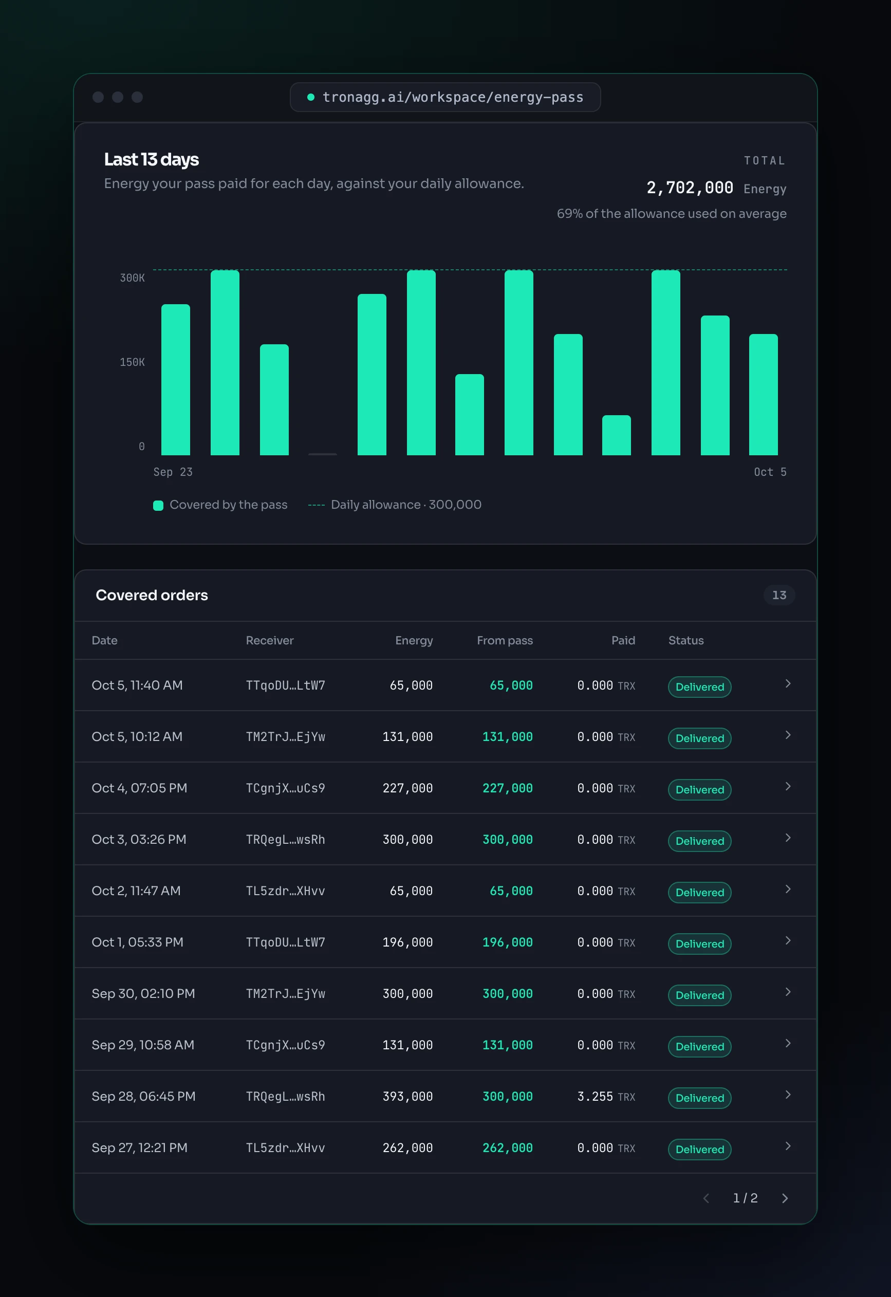
Task: Go to previous page of covered orders
Action: (706, 1198)
